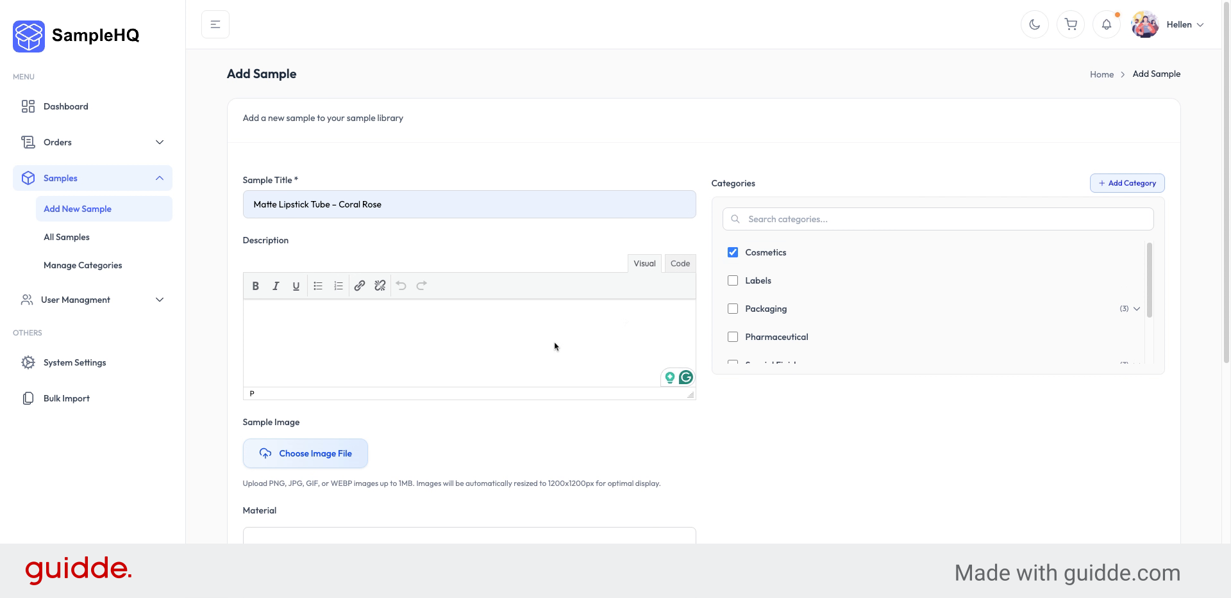Apply bold formatting in description editor
The width and height of the screenshot is (1231, 598).
(x=255, y=286)
